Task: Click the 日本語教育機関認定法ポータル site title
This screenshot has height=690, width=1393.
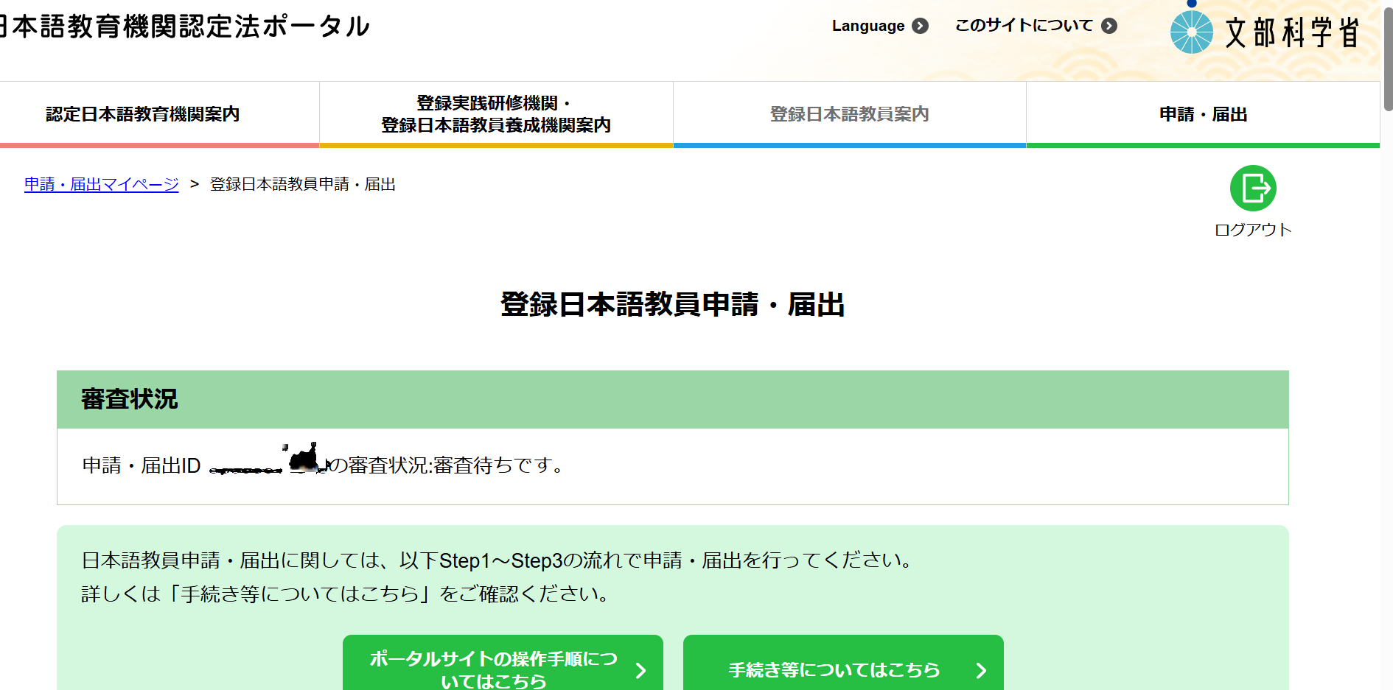Action: (184, 27)
